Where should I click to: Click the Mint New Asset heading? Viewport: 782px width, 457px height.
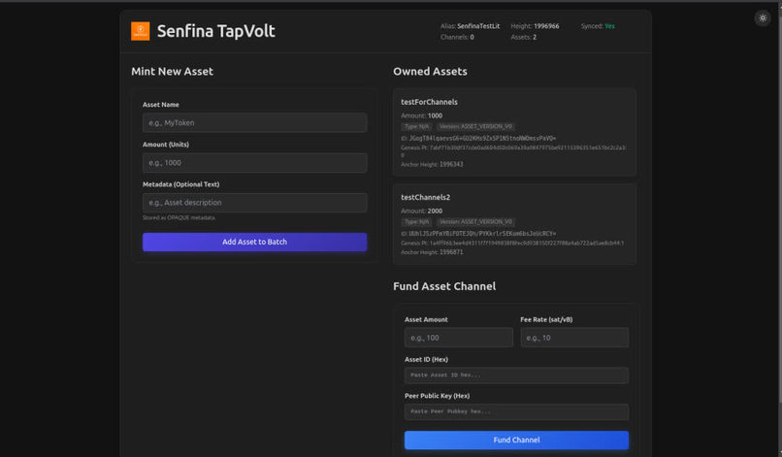[x=172, y=72]
